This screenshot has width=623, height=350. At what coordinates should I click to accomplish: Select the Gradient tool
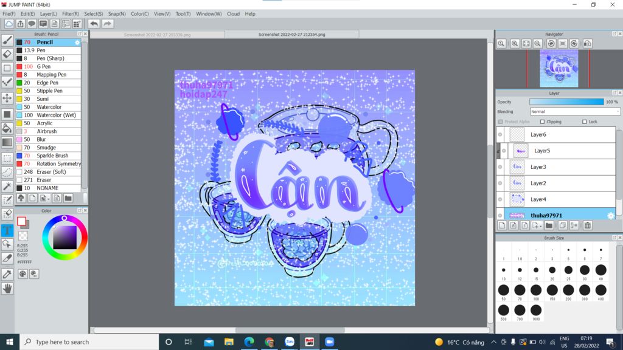pos(7,142)
